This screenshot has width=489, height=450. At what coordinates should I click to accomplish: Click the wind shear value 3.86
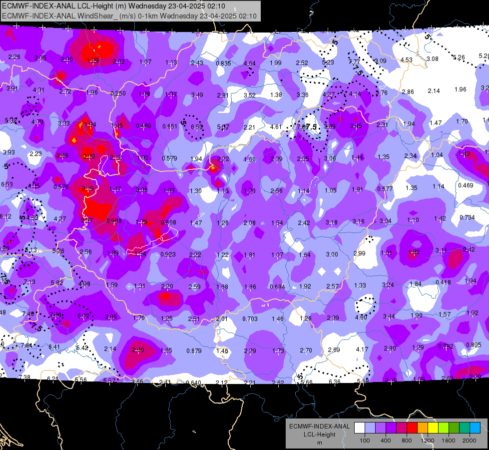pyautogui.click(x=111, y=317)
